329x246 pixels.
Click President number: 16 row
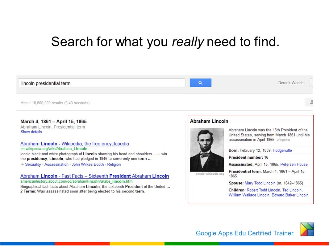click(x=248, y=157)
